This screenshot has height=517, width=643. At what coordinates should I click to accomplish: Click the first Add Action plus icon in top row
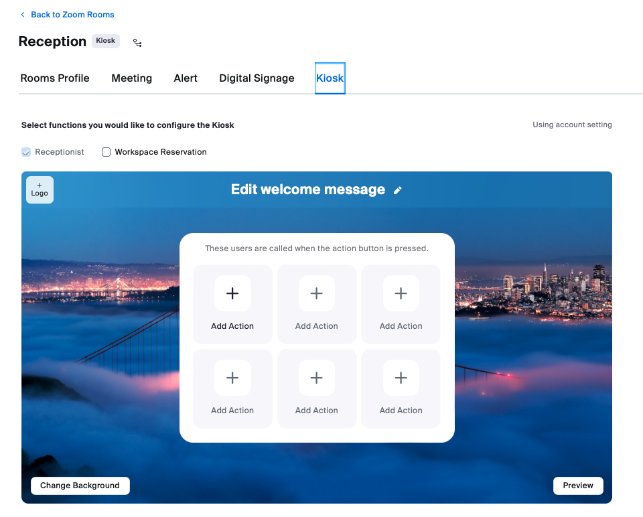pos(232,293)
